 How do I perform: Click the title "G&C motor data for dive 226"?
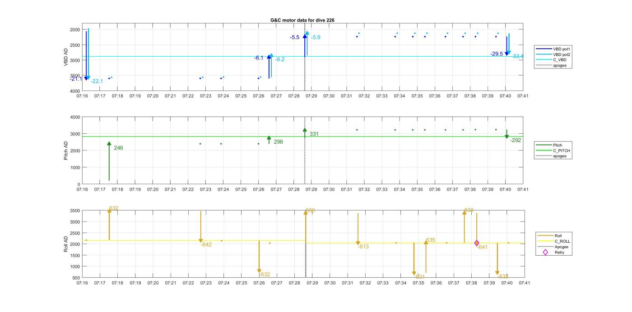[x=302, y=20]
